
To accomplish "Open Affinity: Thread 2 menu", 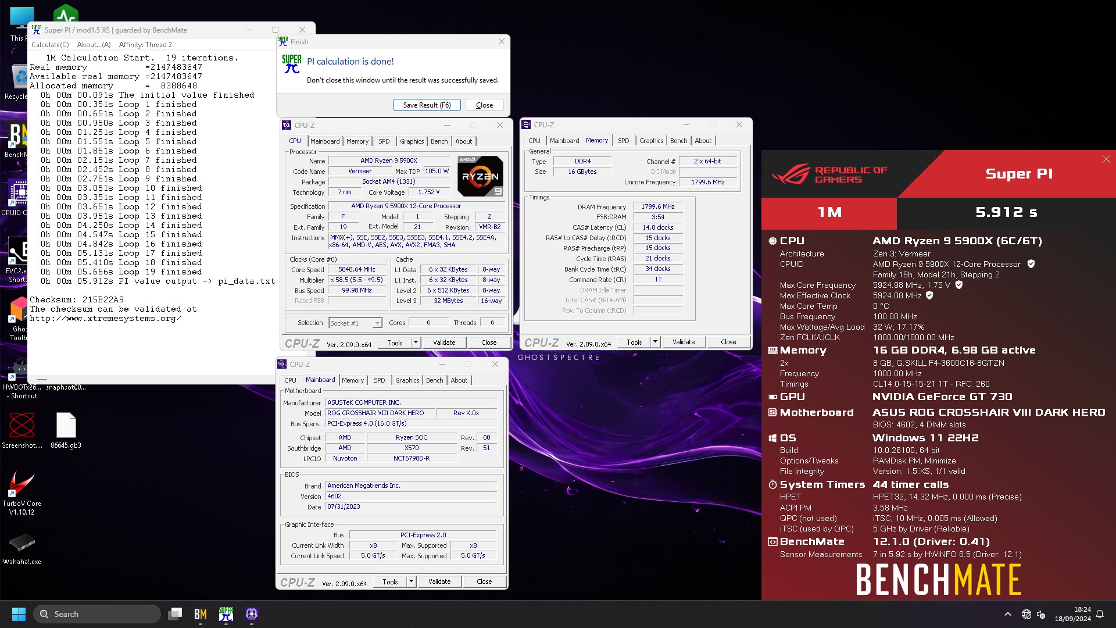I will (145, 45).
